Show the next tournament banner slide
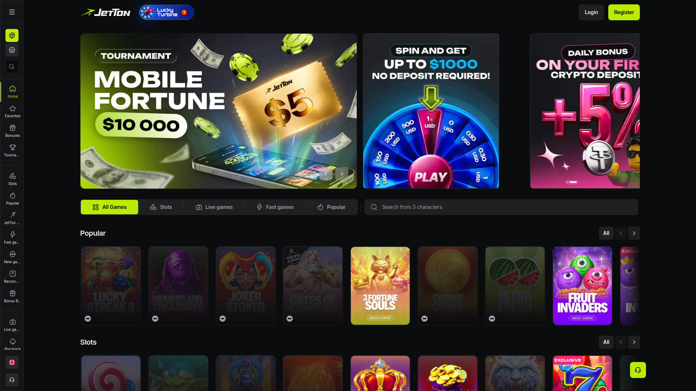The image size is (696, 391). point(341,174)
